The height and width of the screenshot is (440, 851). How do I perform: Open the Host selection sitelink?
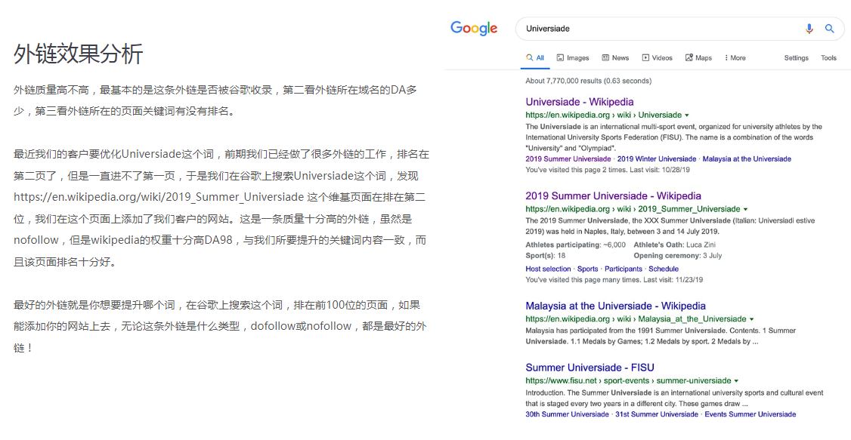coord(548,269)
